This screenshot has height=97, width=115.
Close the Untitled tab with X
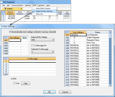[x=21, y=9]
